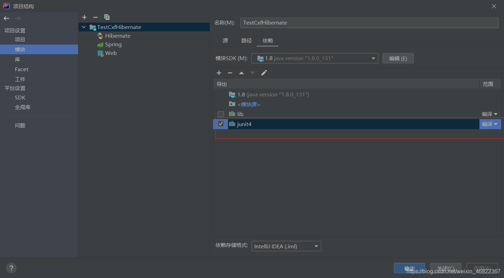Select 全局库 in platform settings
504x278 pixels.
click(x=22, y=107)
